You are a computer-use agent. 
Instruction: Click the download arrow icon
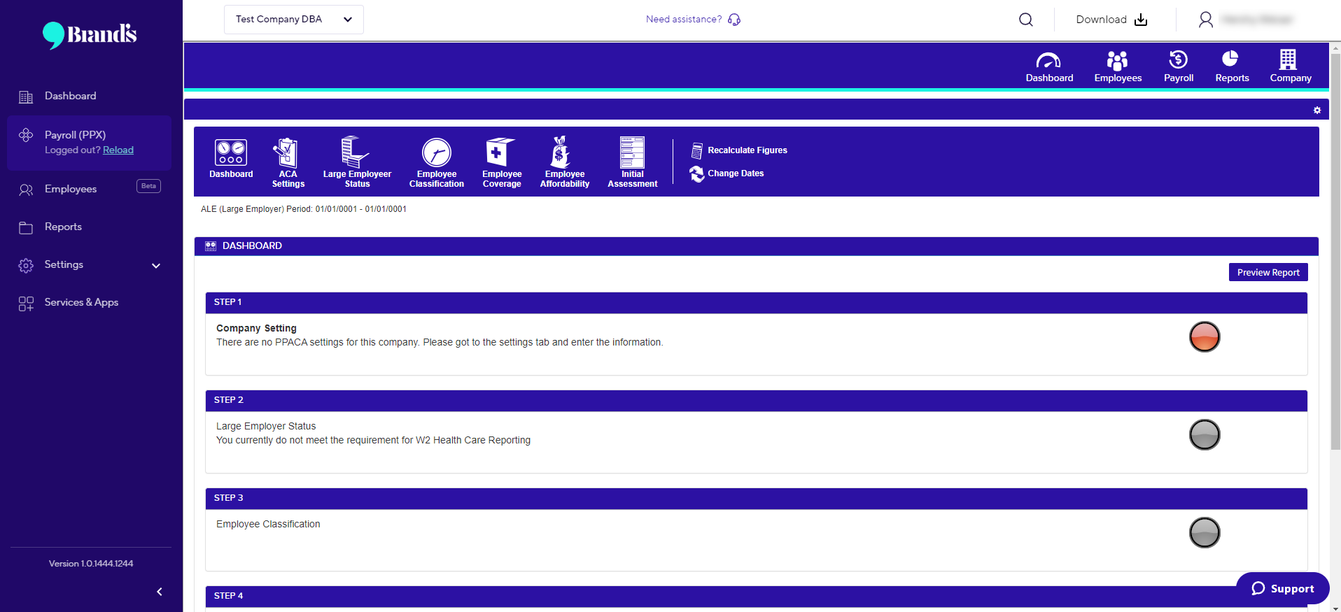click(1141, 20)
